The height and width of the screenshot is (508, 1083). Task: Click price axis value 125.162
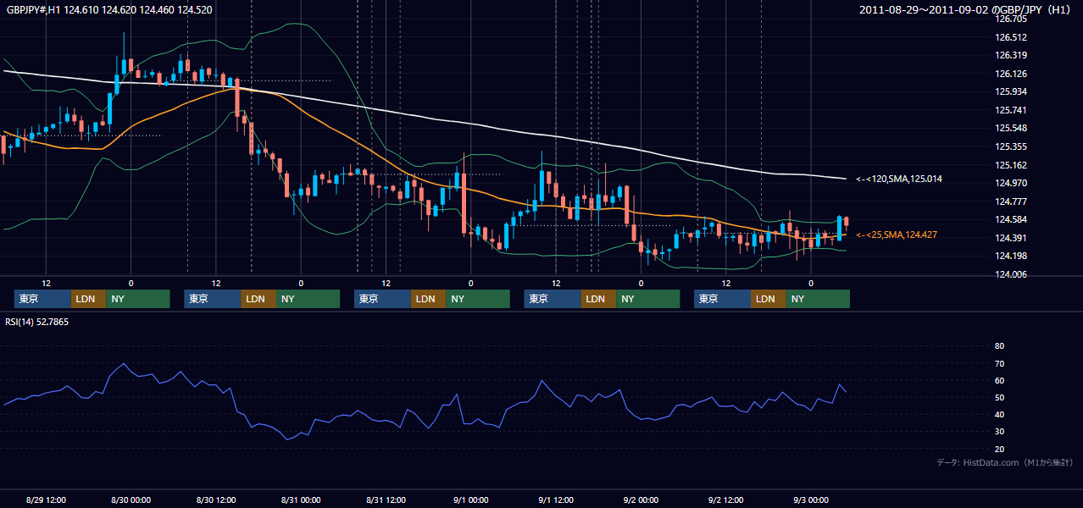[x=1010, y=165]
